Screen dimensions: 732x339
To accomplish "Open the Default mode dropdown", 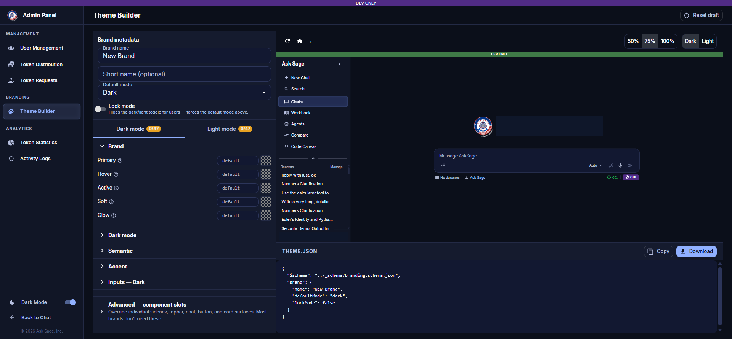I will pos(184,92).
